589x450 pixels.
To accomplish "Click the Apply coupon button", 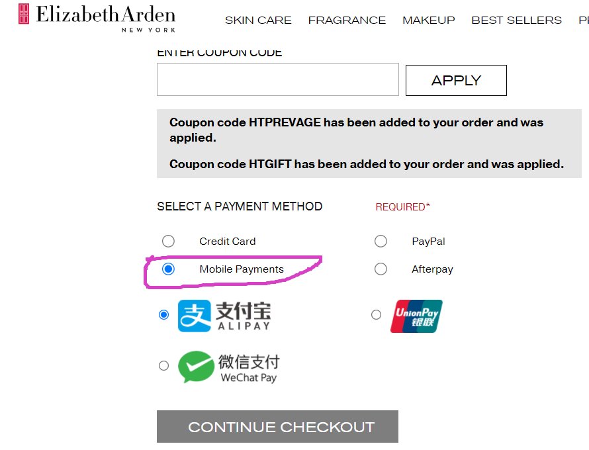I will [x=456, y=80].
